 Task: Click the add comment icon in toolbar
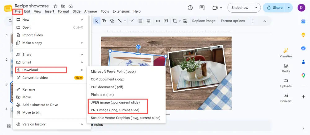click(166, 21)
